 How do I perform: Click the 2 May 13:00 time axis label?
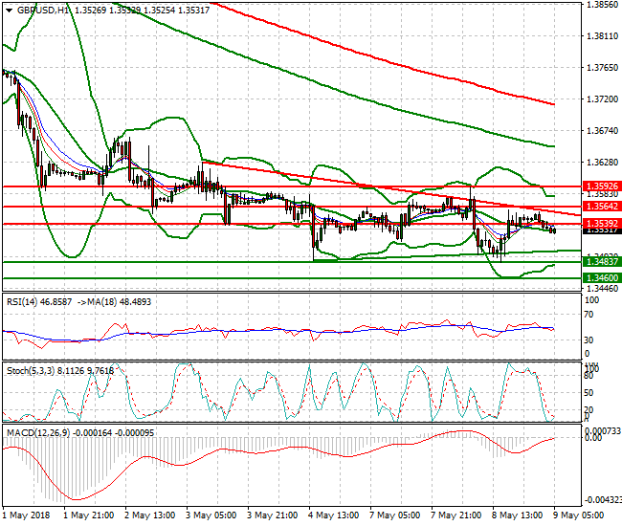point(150,515)
